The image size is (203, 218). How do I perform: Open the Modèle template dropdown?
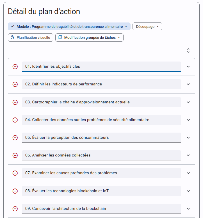click(69, 26)
